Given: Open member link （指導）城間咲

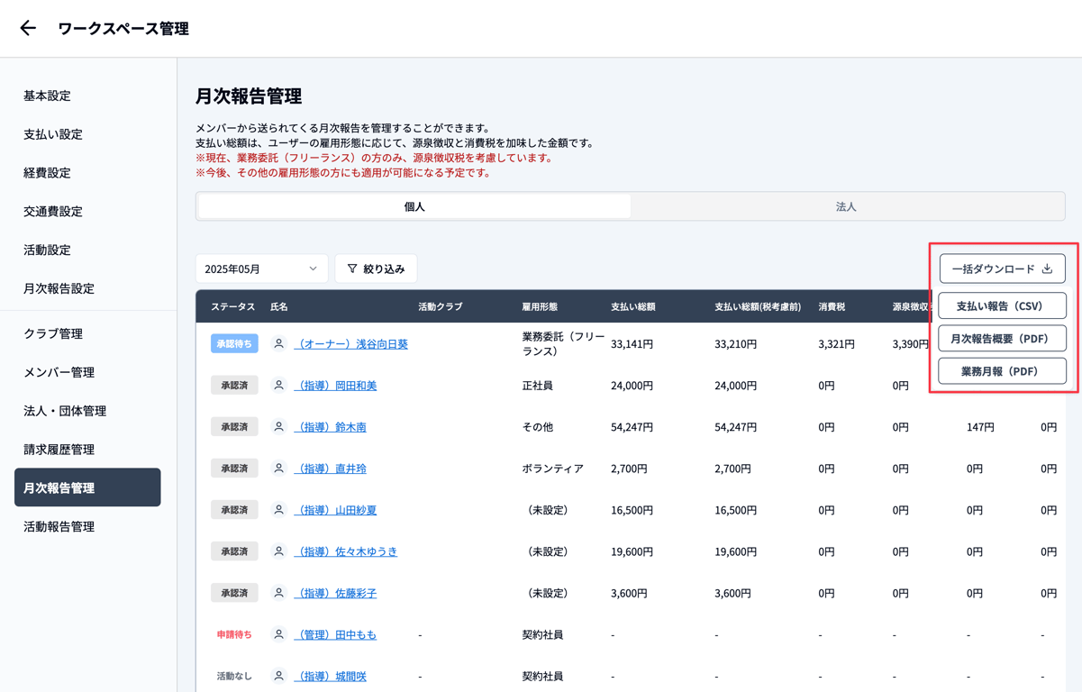Looking at the screenshot, I should click(331, 677).
